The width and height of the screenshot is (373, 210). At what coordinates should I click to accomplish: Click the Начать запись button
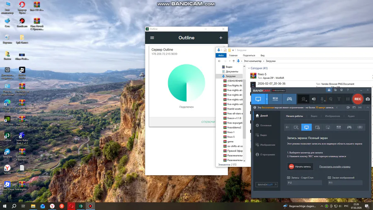300,167
